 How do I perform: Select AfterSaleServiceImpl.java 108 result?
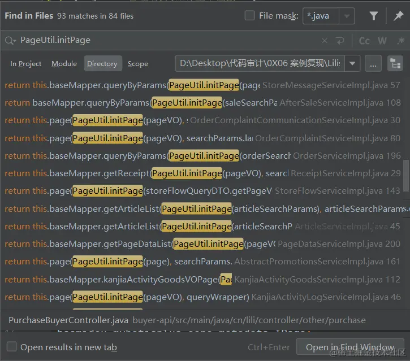(x=202, y=103)
